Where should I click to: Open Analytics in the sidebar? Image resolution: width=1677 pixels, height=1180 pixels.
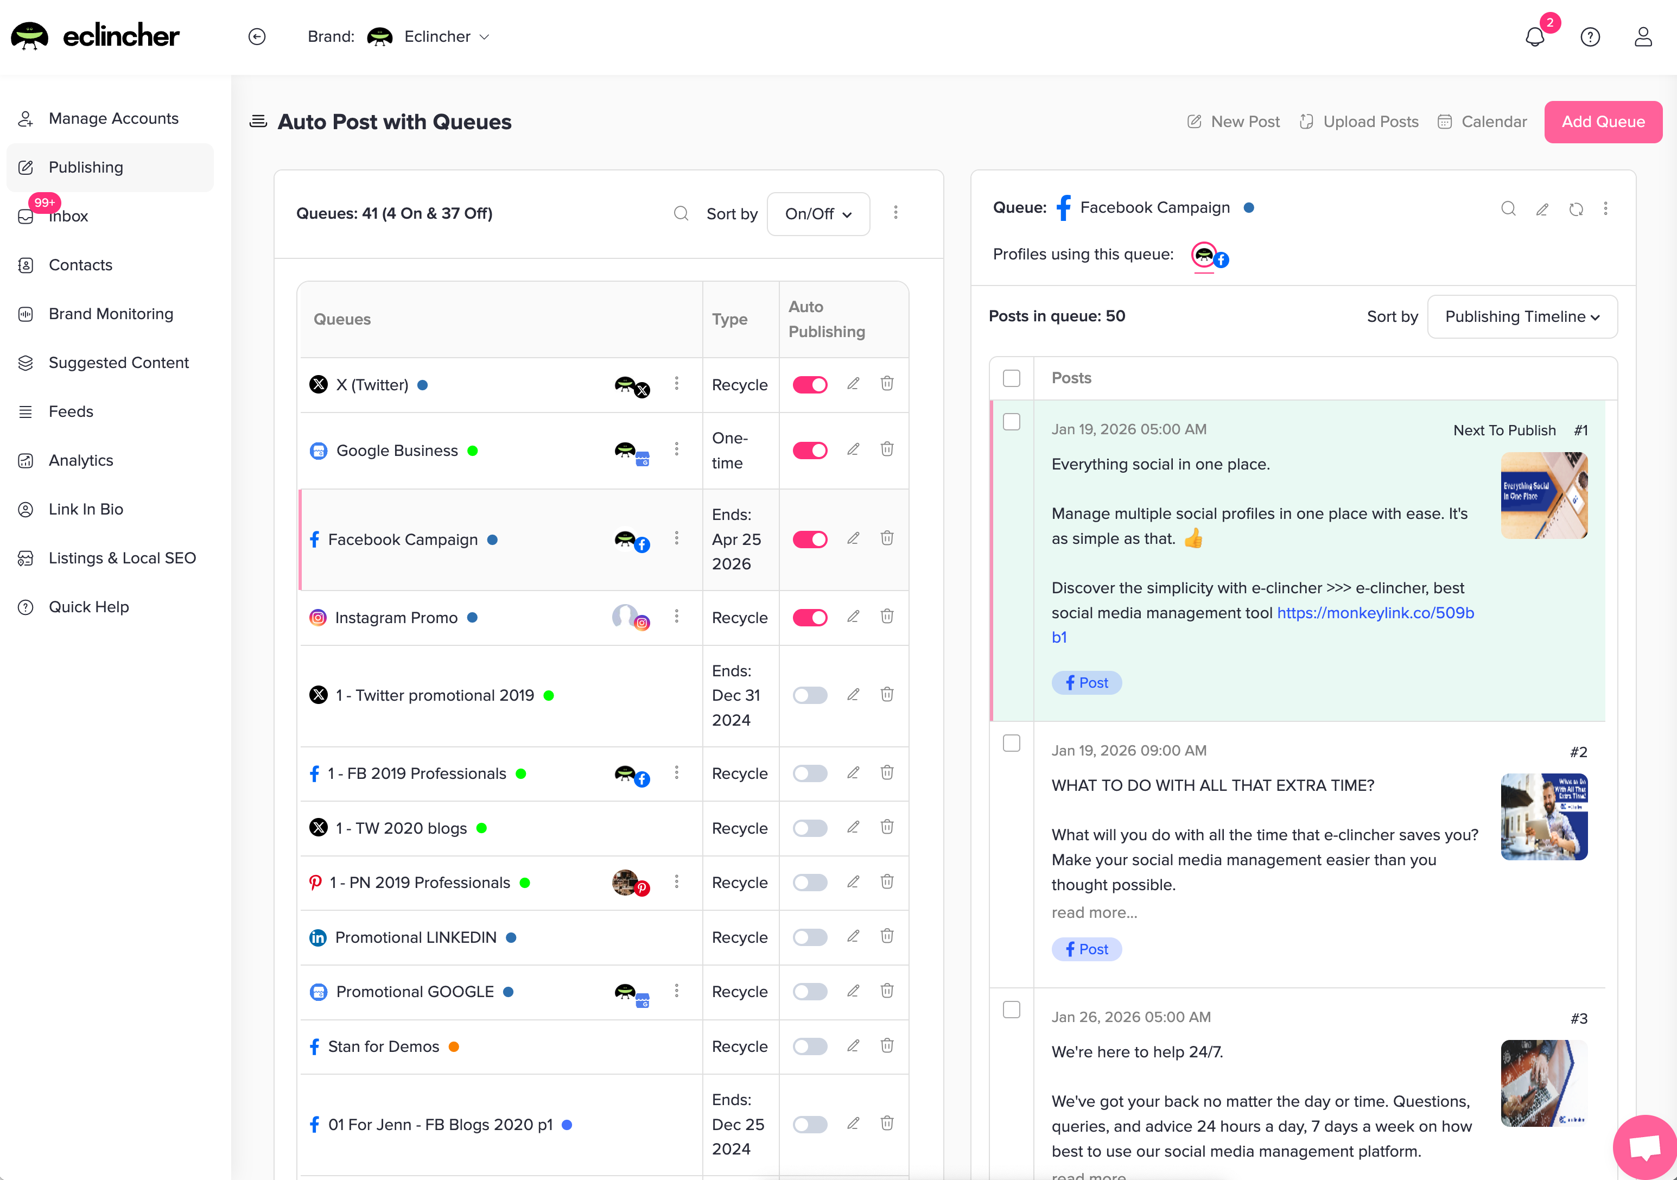[x=81, y=460]
